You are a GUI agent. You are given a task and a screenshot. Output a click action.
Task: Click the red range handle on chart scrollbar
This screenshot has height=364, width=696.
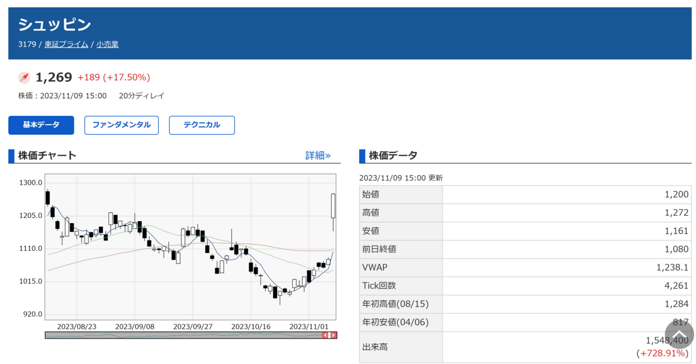pos(329,335)
